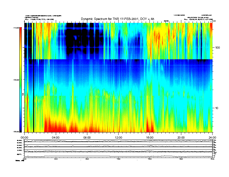Screen dimensions: 229x177
Task: Click the -110.00 color scale label
Action: (x=16, y=28)
